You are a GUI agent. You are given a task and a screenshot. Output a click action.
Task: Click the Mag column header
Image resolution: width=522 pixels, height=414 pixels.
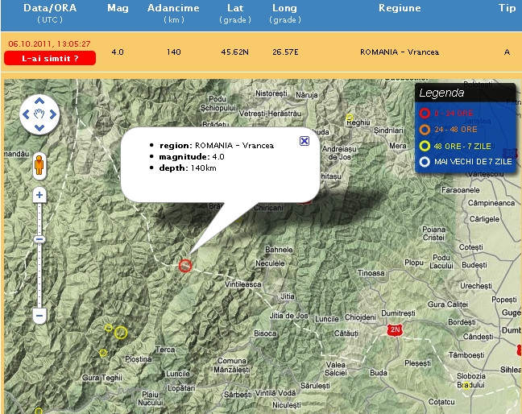pos(118,8)
